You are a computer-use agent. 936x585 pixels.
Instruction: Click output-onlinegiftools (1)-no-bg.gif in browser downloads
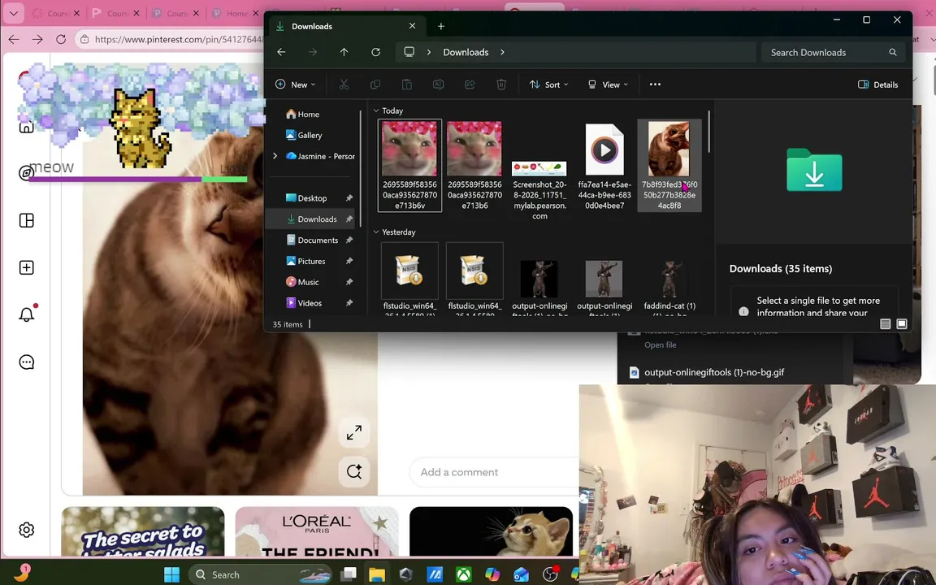(714, 372)
